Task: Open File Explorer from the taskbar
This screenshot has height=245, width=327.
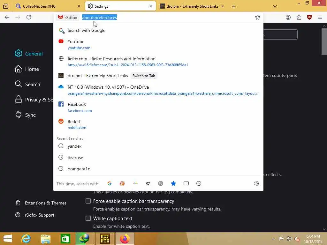Action: [45, 239]
